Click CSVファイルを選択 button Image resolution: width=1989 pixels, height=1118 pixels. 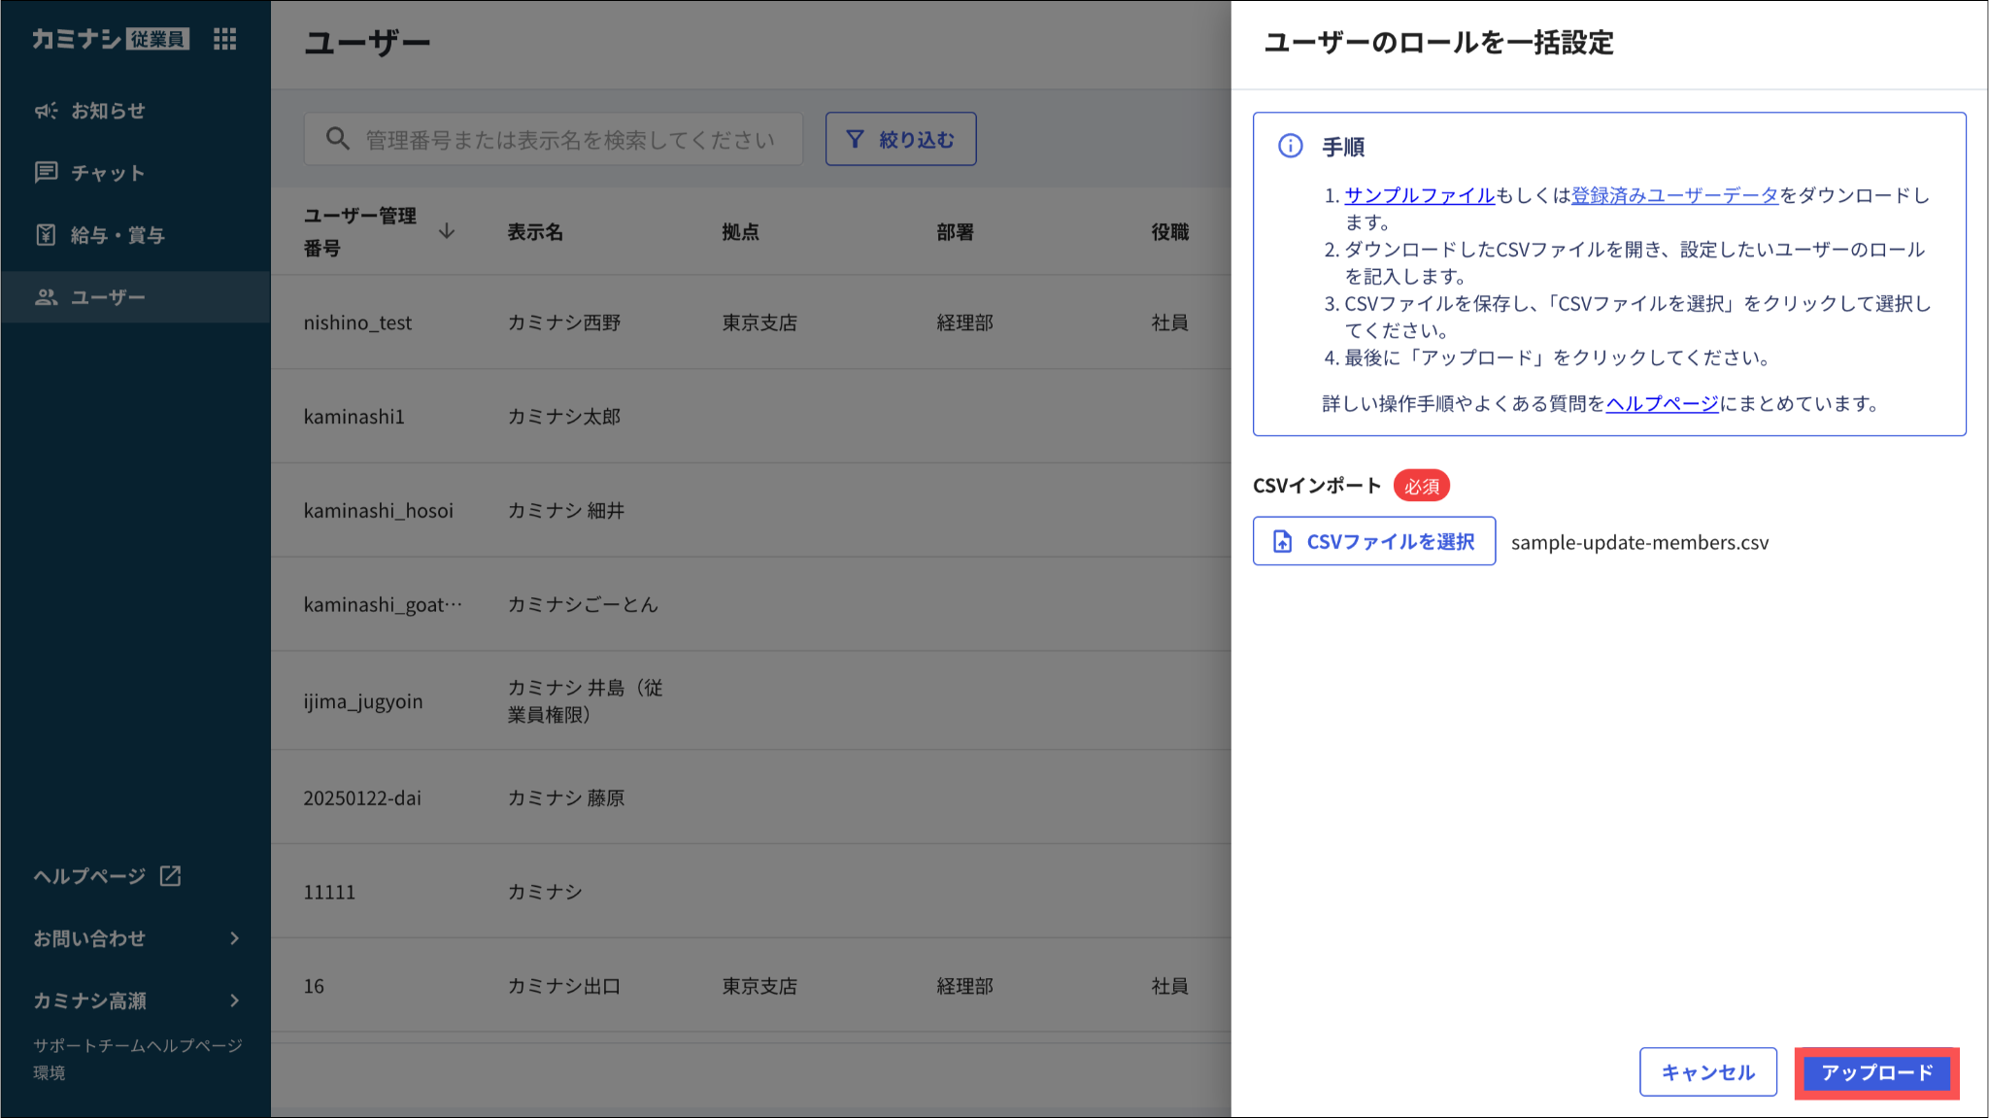point(1373,541)
